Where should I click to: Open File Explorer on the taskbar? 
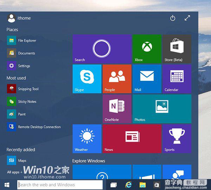142,185
